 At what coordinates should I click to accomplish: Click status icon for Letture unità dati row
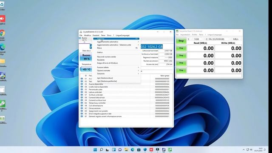tap(82, 92)
